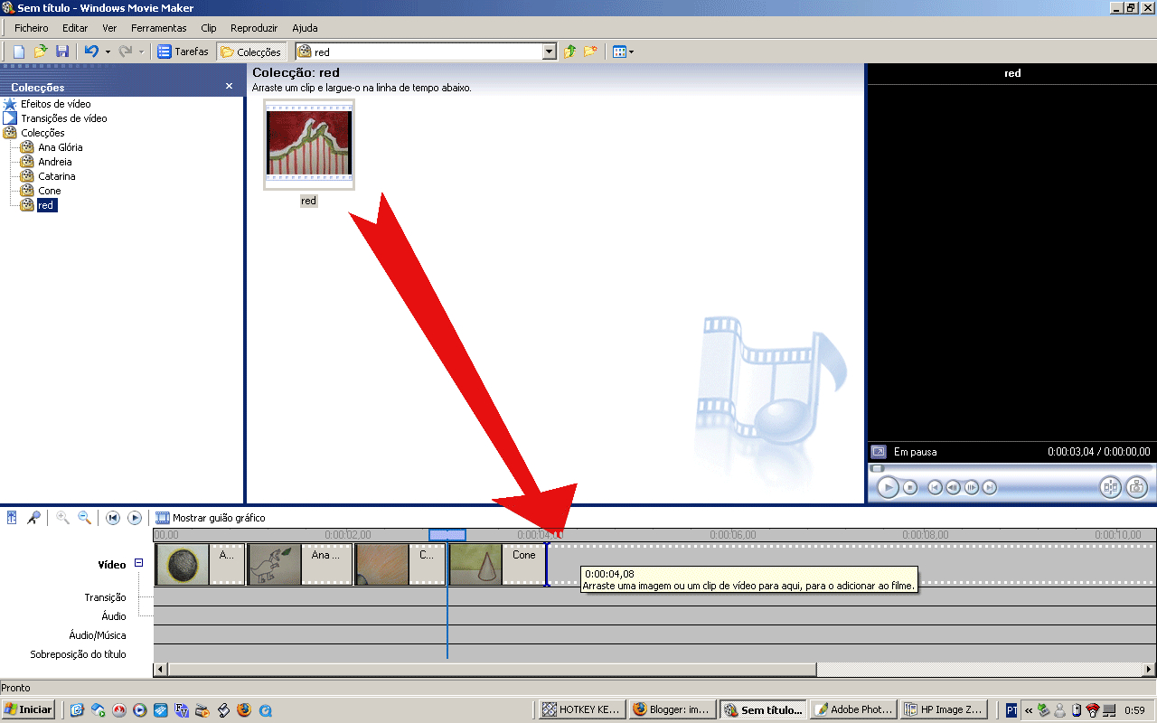
Task: Jump back with the monitor's Back button
Action: [x=935, y=487]
